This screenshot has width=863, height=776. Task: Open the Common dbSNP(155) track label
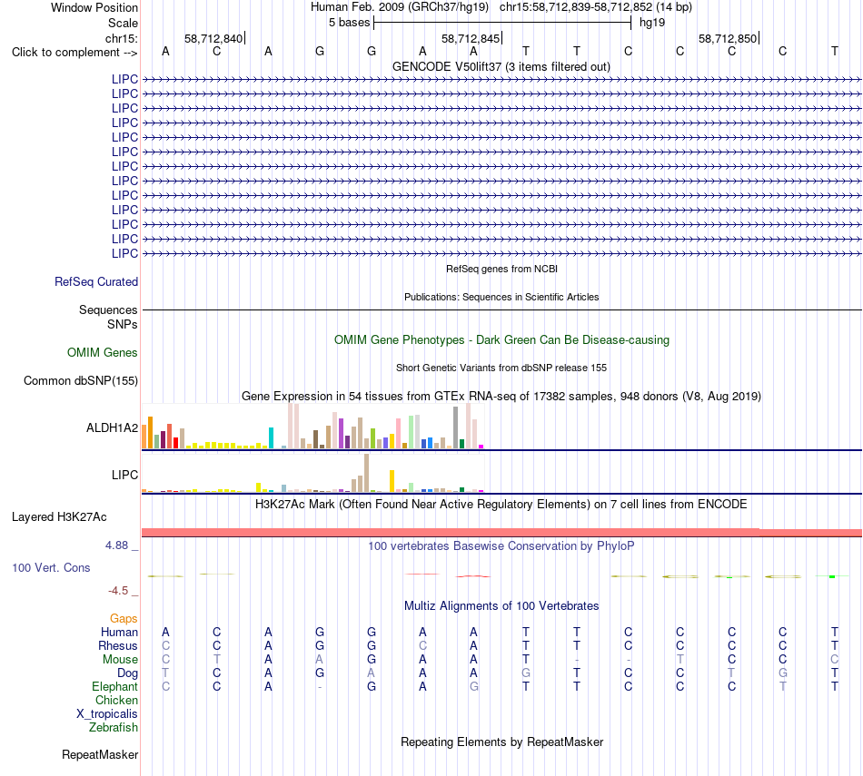(x=81, y=380)
